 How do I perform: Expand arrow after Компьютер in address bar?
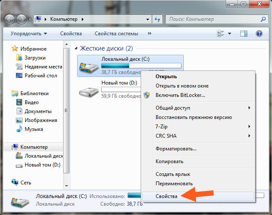point(83,19)
